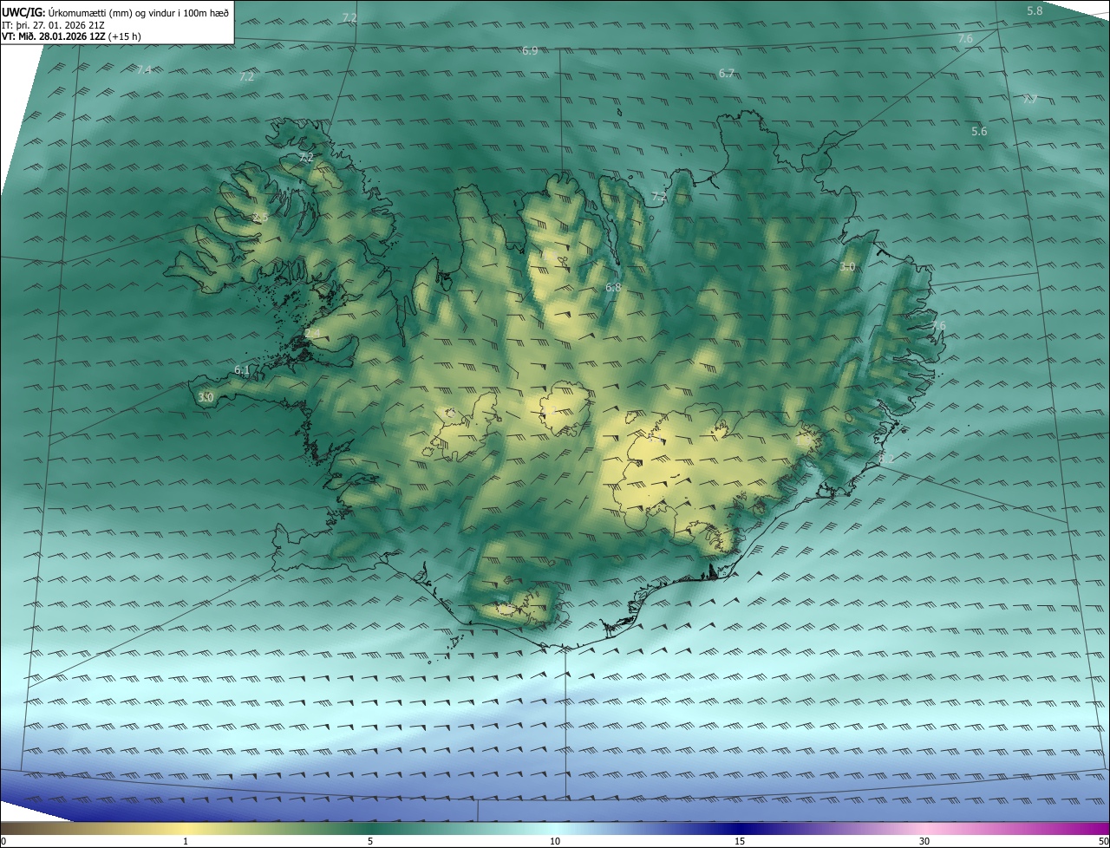Viewport: 1110px width, 848px height.
Task: Click the 5.8 value label
Action: (1035, 10)
